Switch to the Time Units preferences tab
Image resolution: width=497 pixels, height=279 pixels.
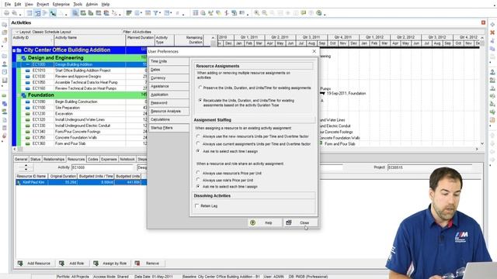[169, 61]
